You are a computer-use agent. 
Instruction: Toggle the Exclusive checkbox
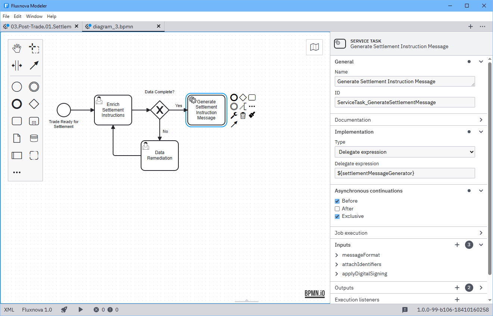click(x=337, y=216)
